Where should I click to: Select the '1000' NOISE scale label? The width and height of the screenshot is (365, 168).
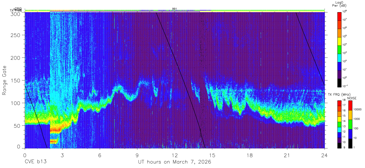pos(357,119)
